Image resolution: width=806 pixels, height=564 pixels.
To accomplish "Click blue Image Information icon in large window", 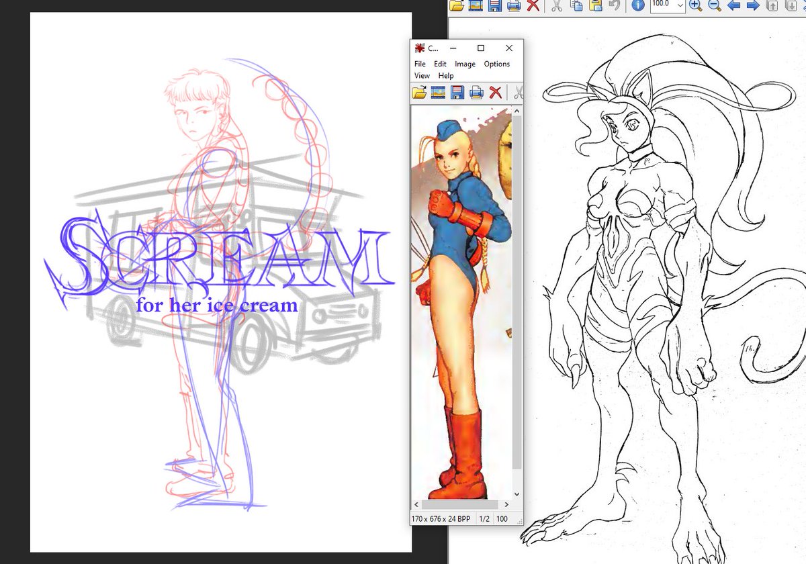I will [x=637, y=5].
